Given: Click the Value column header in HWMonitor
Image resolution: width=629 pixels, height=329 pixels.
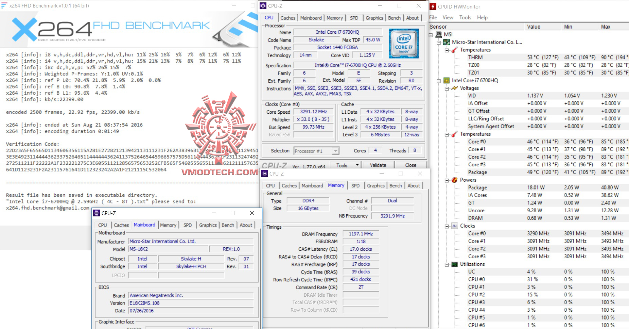Looking at the screenshot, I should 543,27.
